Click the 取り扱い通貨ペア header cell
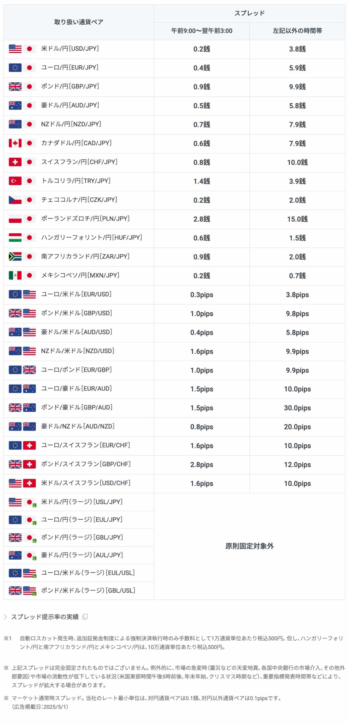 coord(79,22)
